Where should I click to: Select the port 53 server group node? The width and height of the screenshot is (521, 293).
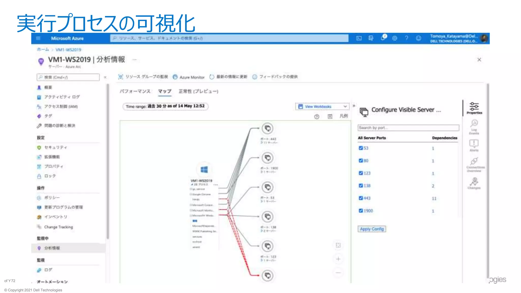point(268,187)
